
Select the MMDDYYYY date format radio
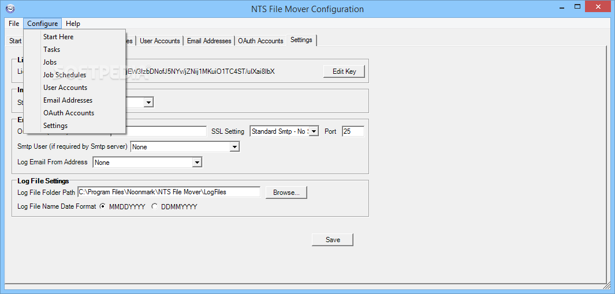103,206
